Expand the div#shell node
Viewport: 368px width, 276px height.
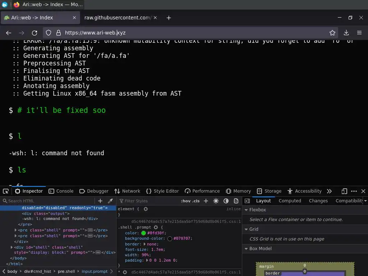click(x=11, y=247)
